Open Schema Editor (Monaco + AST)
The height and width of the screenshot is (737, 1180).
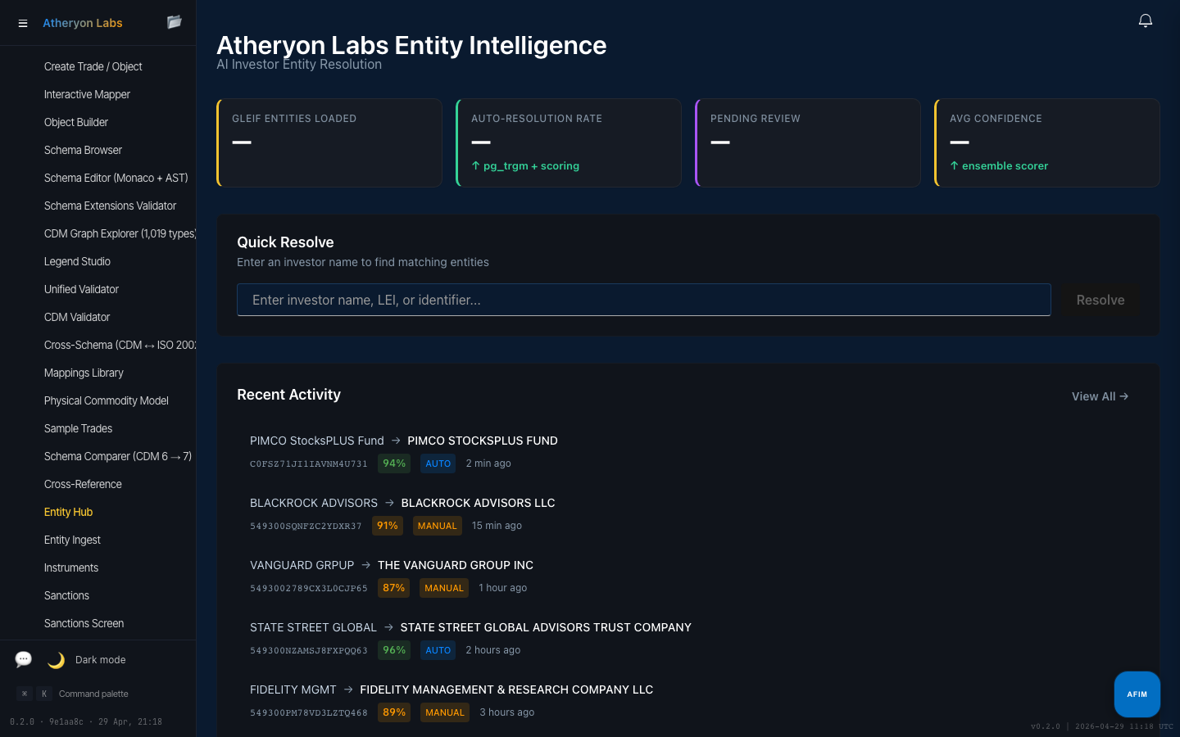point(116,178)
